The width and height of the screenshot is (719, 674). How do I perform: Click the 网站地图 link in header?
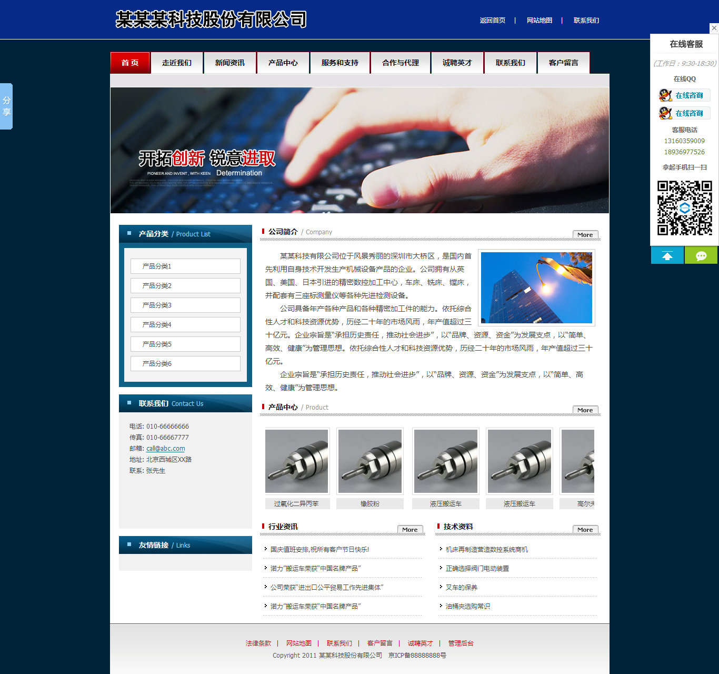(539, 21)
